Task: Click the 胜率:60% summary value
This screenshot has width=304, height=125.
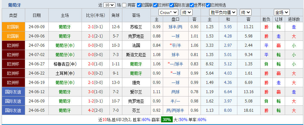Action: click(x=142, y=120)
